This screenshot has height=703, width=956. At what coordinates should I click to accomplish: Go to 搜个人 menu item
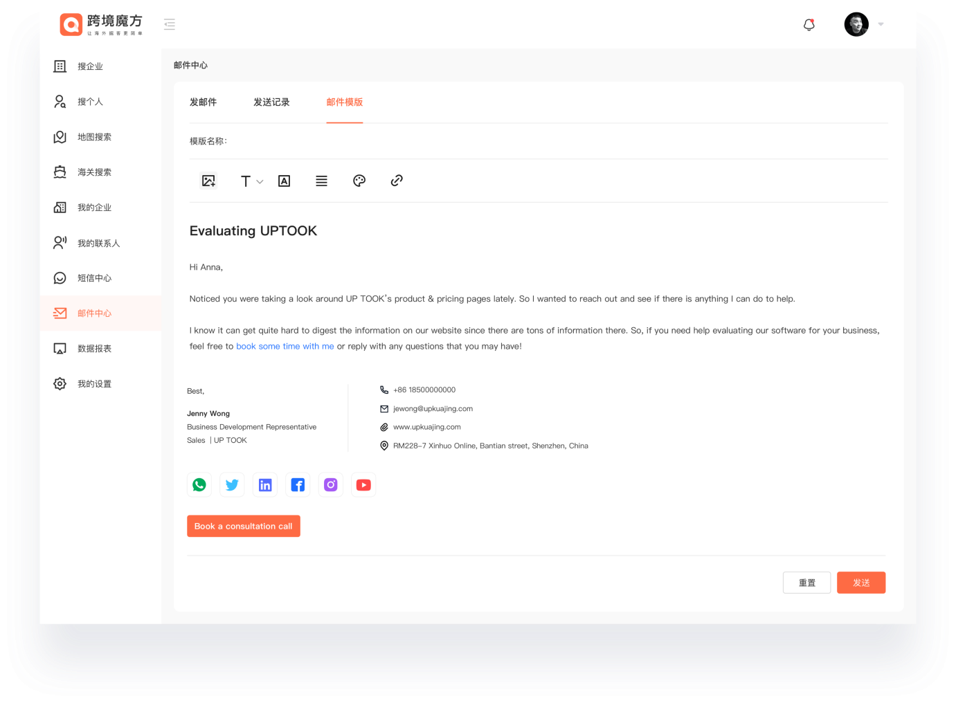click(x=101, y=102)
